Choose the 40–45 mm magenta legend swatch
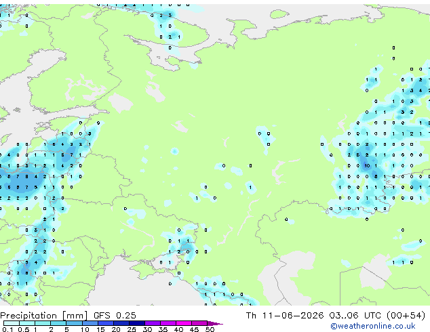Viewport: 430px width, 332px height. (x=184, y=323)
